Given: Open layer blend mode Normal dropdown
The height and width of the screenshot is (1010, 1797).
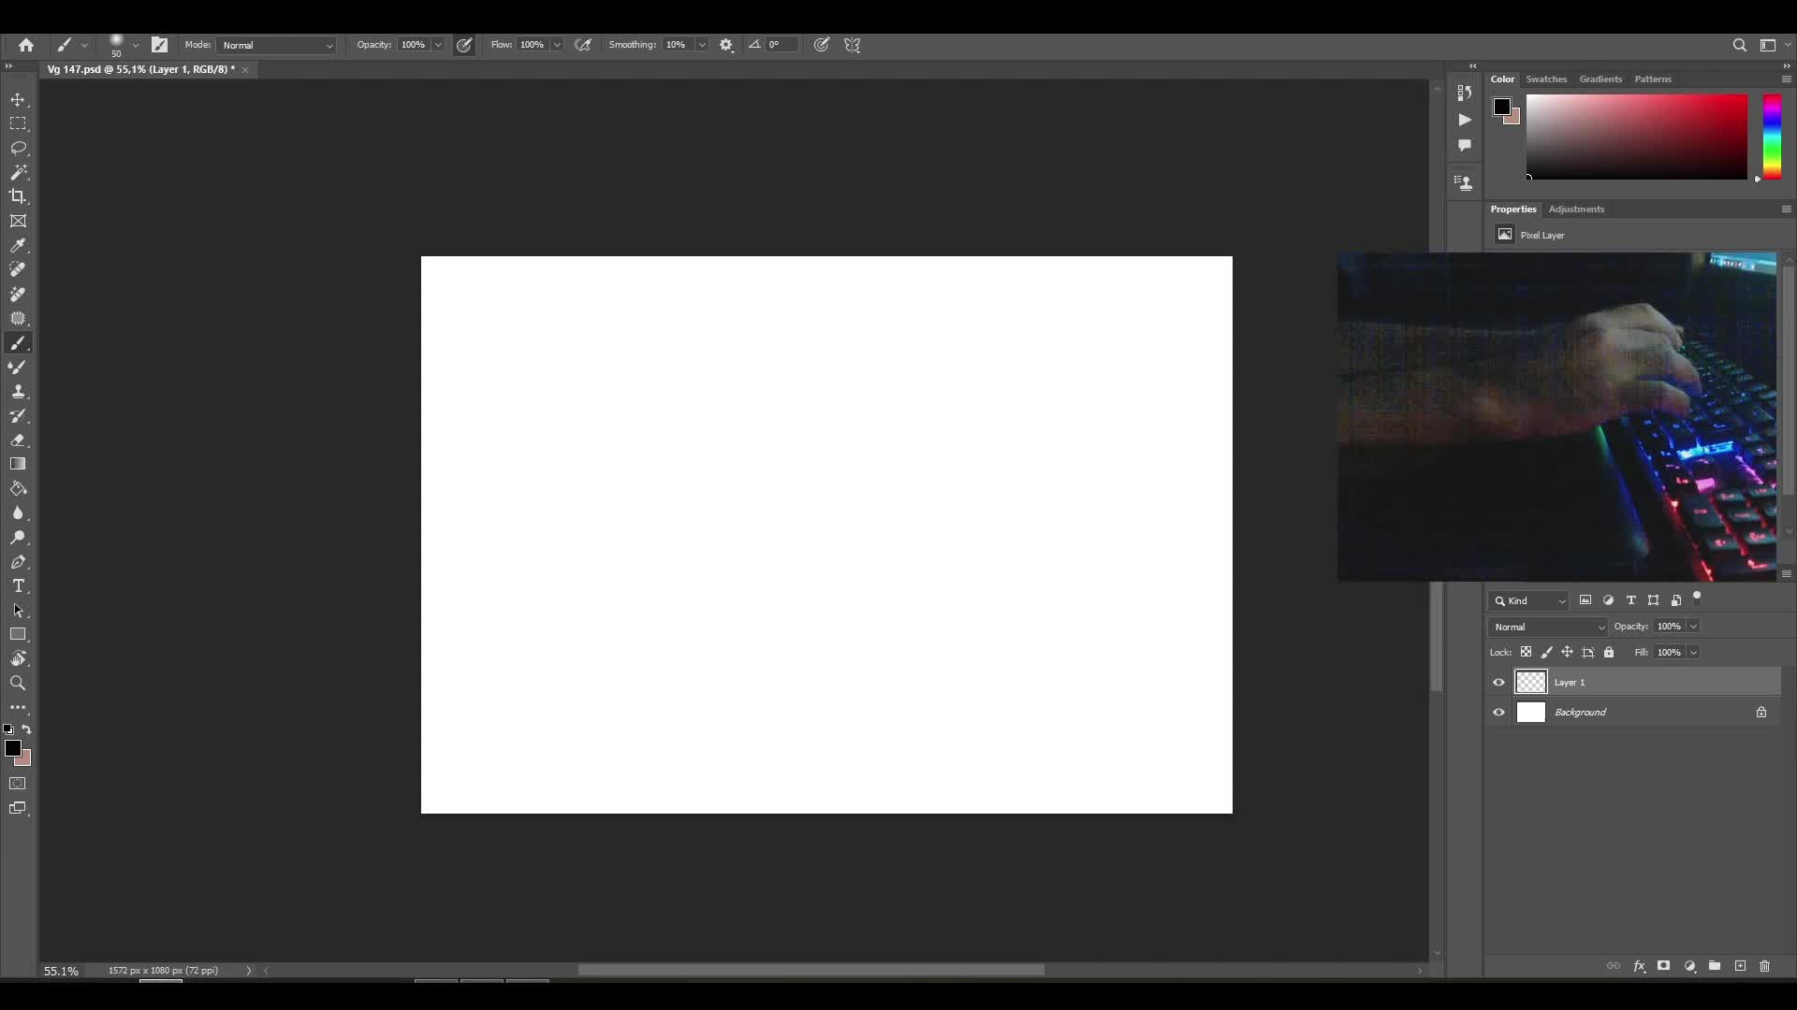Looking at the screenshot, I should (x=1548, y=627).
